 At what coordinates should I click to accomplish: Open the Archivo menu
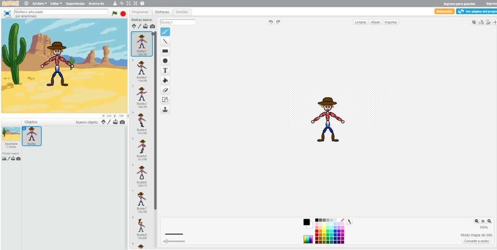39,4
